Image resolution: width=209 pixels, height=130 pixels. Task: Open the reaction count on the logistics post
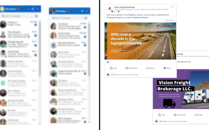click(x=108, y=62)
